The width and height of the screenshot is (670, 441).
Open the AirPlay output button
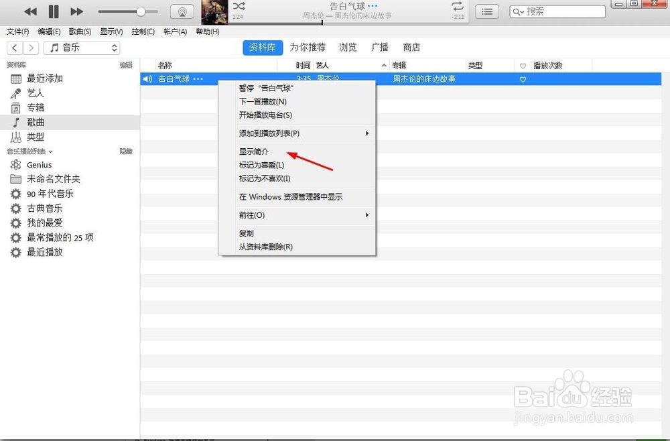[x=182, y=12]
